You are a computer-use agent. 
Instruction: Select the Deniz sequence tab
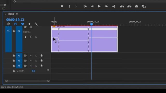[11, 14]
